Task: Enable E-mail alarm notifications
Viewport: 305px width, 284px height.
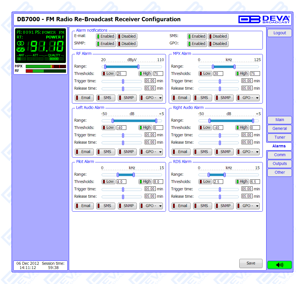Action: 106,36
